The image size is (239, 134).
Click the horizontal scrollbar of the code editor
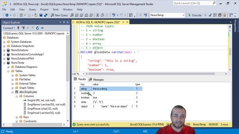[151, 74]
